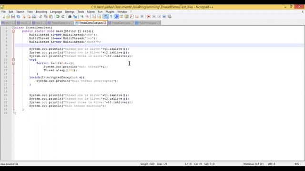This screenshot has height=171, width=305.
Task: Click the UTF-8 encoding status entry
Action: point(271,164)
